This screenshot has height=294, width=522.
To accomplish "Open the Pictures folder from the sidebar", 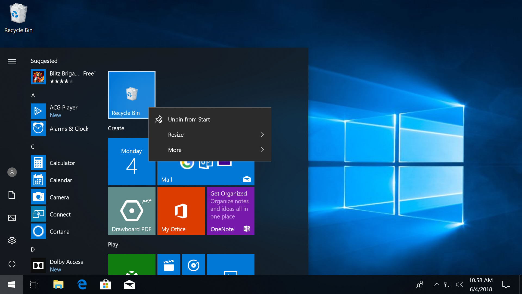I will pyautogui.click(x=12, y=218).
